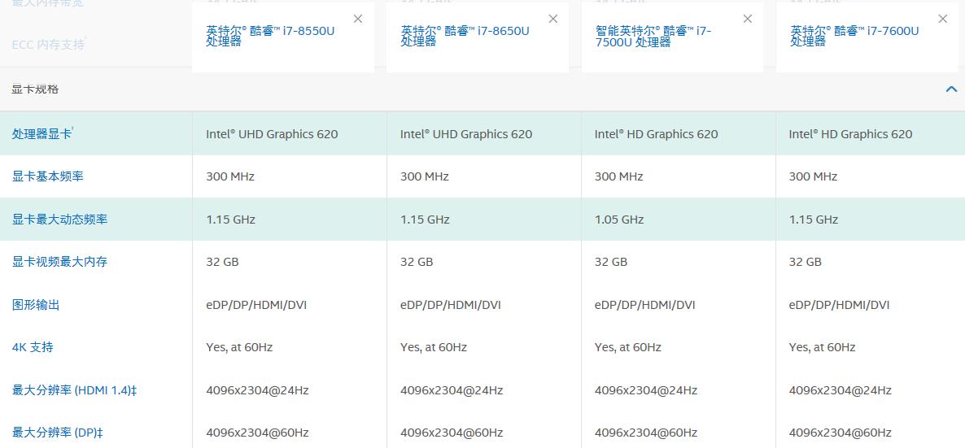Click eDP/DP/HDMI/DVI value for i7-8550U
965x448 pixels.
256,305
